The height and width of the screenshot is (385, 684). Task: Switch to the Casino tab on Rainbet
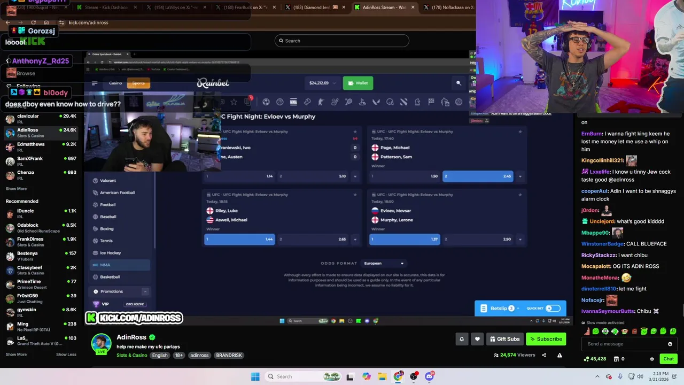(x=115, y=83)
